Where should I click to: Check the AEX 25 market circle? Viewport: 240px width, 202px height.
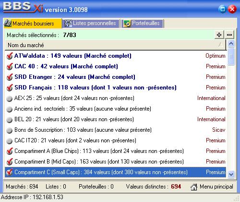9,99
